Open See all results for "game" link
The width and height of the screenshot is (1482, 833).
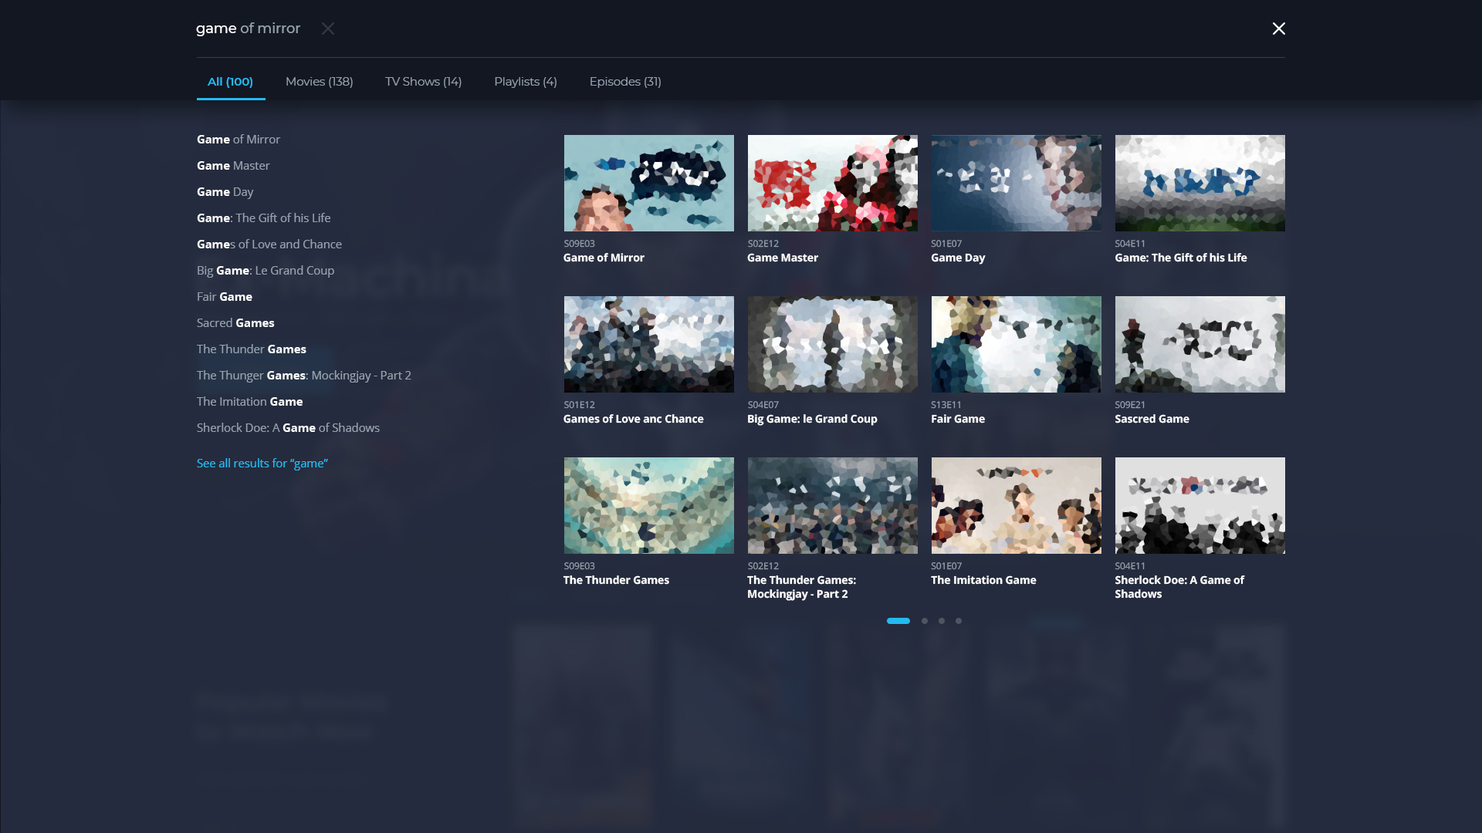(262, 464)
